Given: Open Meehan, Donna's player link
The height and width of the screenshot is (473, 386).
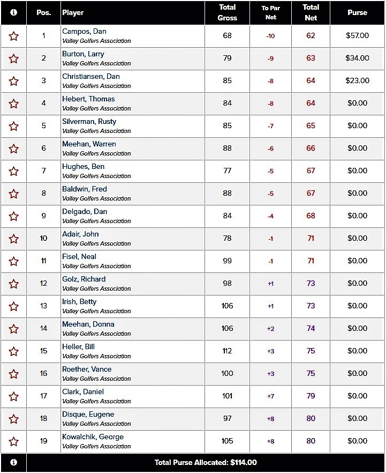Looking at the screenshot, I should tap(88, 324).
